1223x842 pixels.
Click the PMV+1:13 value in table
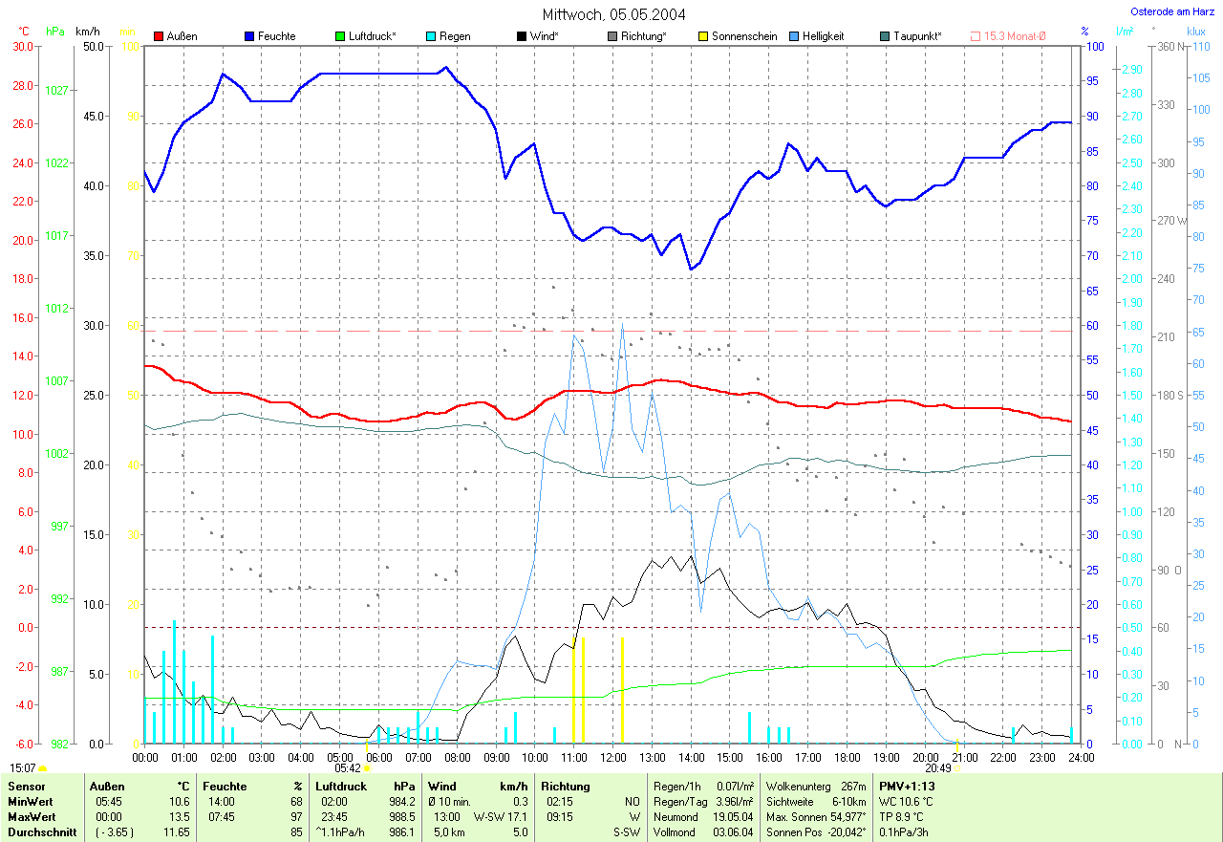pos(907,786)
